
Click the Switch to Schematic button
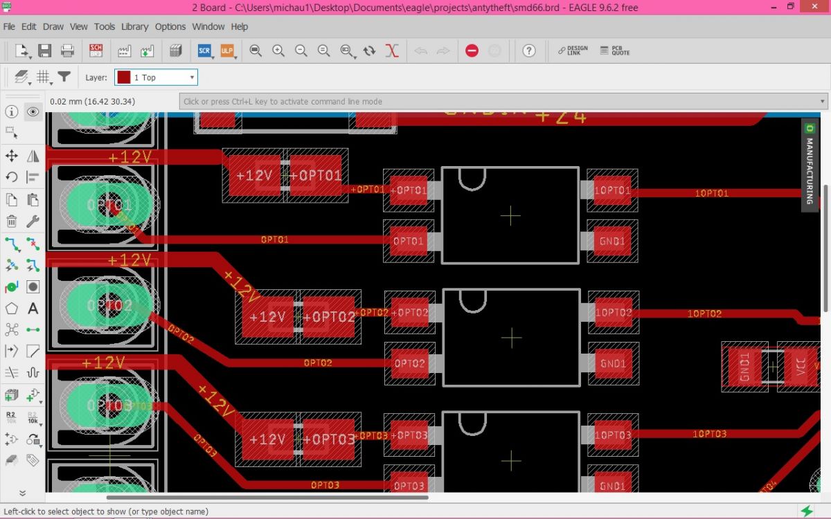(x=96, y=51)
